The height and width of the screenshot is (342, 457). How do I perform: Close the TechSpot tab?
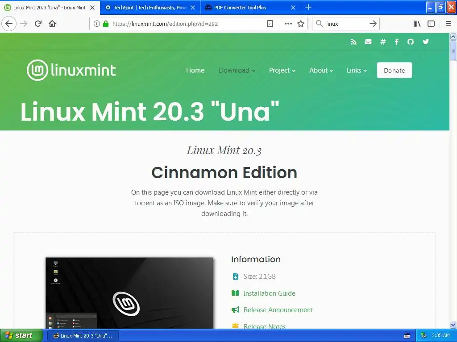pos(193,8)
